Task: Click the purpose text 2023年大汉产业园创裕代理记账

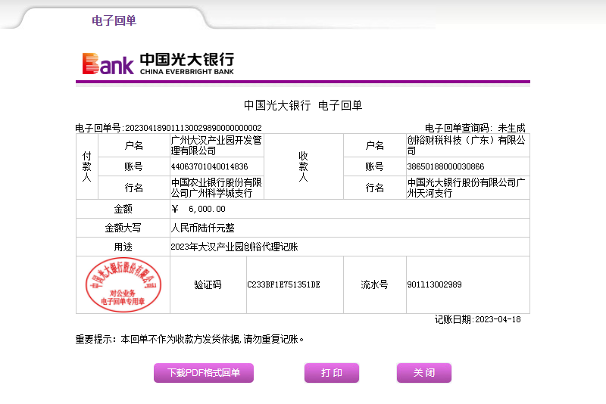Action: pos(234,247)
